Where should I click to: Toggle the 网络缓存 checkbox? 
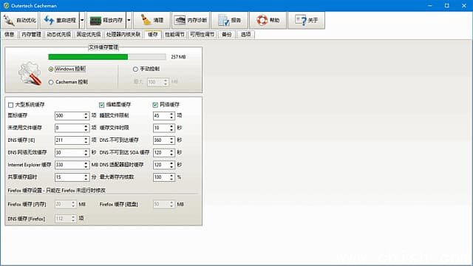click(155, 105)
